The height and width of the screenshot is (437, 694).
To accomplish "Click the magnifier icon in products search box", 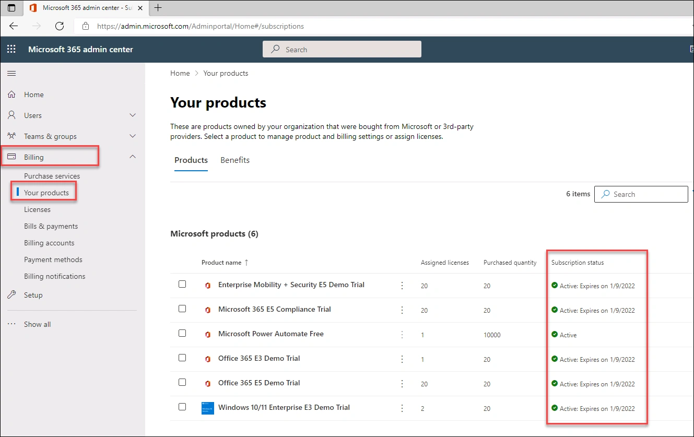I will coord(606,194).
